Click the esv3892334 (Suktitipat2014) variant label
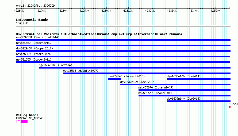The height and width of the screenshot is (136, 238). click(x=38, y=37)
